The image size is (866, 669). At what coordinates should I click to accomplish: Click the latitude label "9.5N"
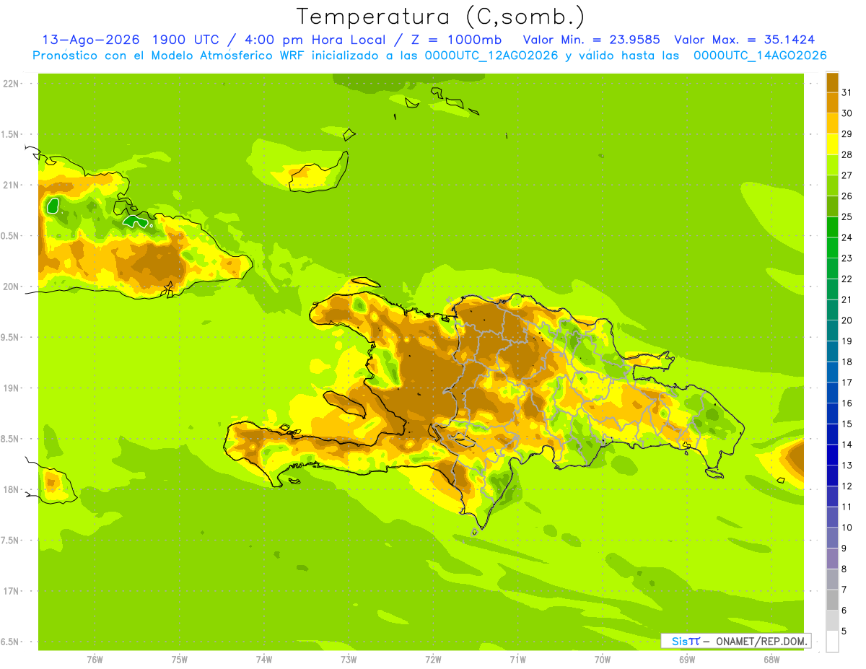11,337
